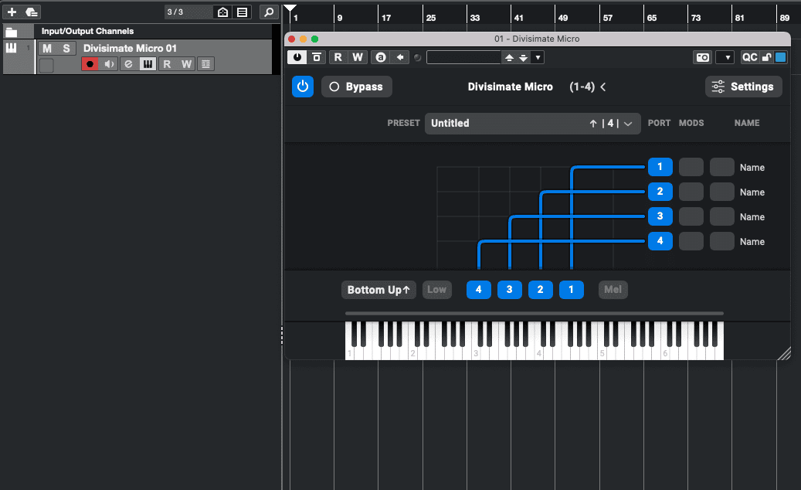Open the Untitled preset dropdown

(533, 124)
